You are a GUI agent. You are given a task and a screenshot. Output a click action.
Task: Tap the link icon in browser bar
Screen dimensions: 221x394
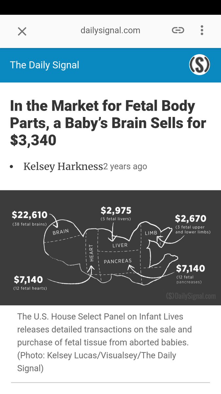click(x=178, y=31)
